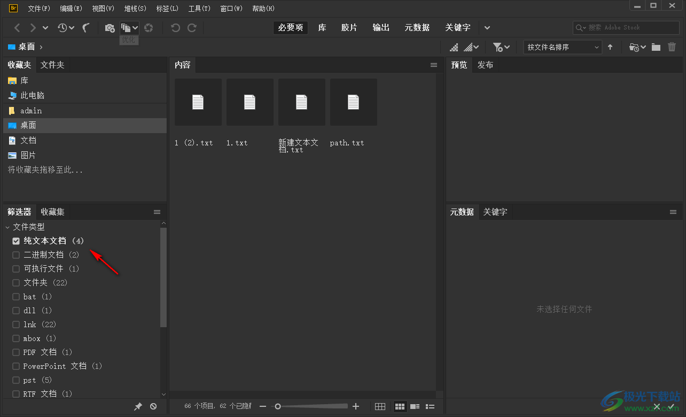Viewport: 686px width, 417px height.
Task: Go back with the left arrow icon
Action: pyautogui.click(x=17, y=28)
